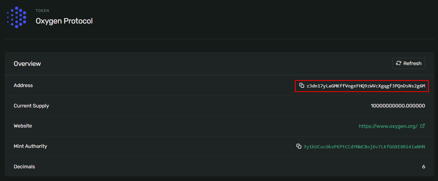This screenshot has width=438, height=181.
Task: Click the Mint Authority row label
Action: [30, 146]
